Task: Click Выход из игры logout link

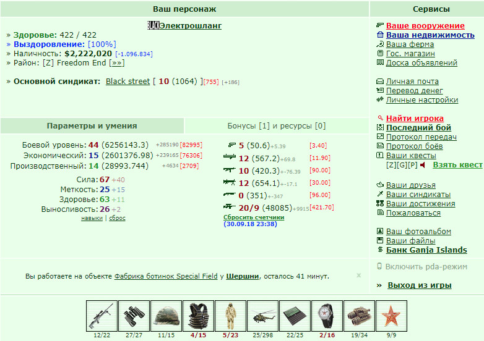Action: point(420,285)
